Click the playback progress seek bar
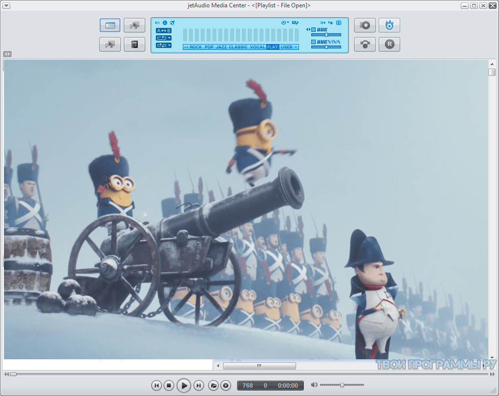Viewport: 499px width, 396px height. point(249,374)
